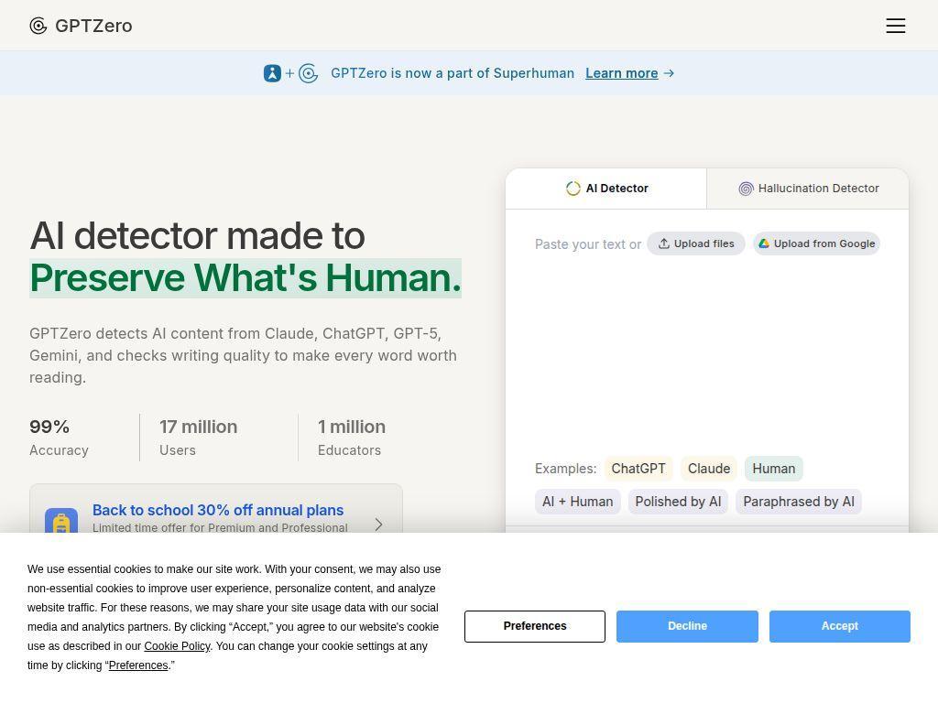Viewport: 938px width, 703px height.
Task: Click the backpack icon on school offer
Action: coord(61,521)
